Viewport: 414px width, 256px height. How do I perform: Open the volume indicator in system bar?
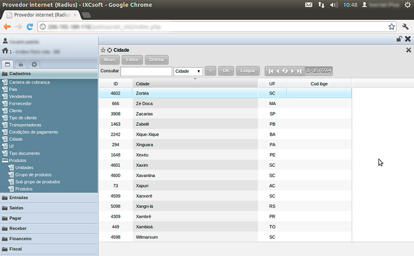click(334, 5)
